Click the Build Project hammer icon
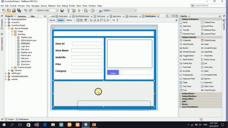The image size is (228, 128). pyautogui.click(x=68, y=10)
